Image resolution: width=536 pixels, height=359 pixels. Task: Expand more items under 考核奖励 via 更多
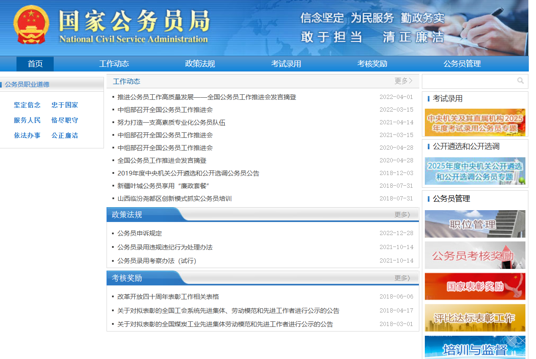pyautogui.click(x=402, y=278)
